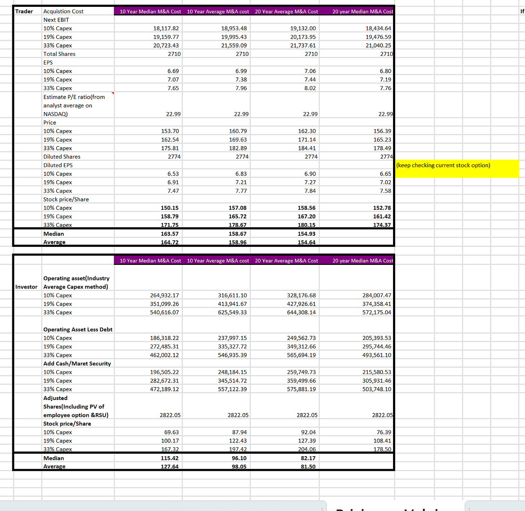Image resolution: width=525 pixels, height=511 pixels.
Task: Click the Investor stock price 108.41
Action: 382,441
